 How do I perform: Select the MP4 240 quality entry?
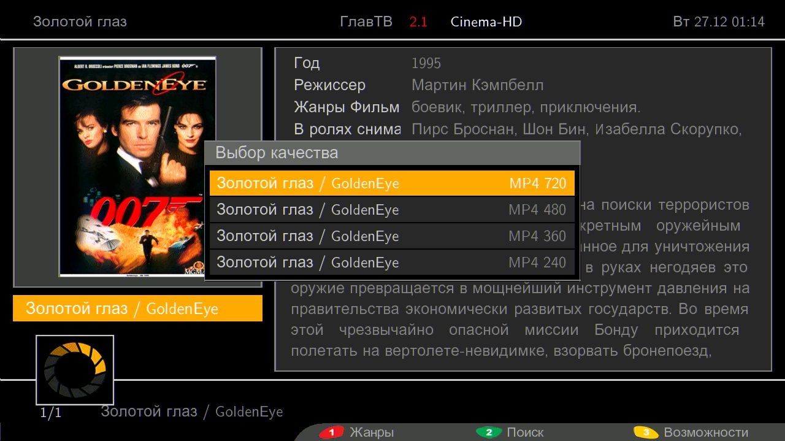point(392,263)
